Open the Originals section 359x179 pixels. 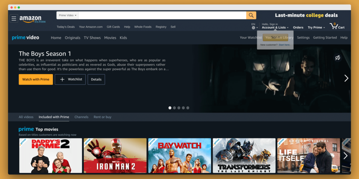click(x=73, y=38)
